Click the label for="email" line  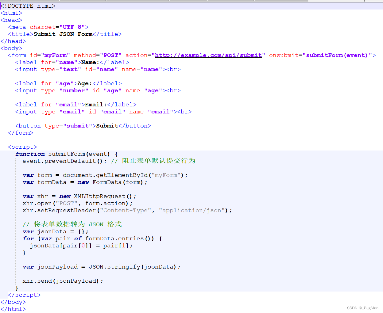(x=76, y=105)
